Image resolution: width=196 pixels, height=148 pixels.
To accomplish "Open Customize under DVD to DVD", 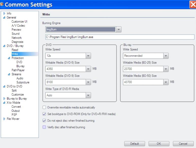I will 18,94.
